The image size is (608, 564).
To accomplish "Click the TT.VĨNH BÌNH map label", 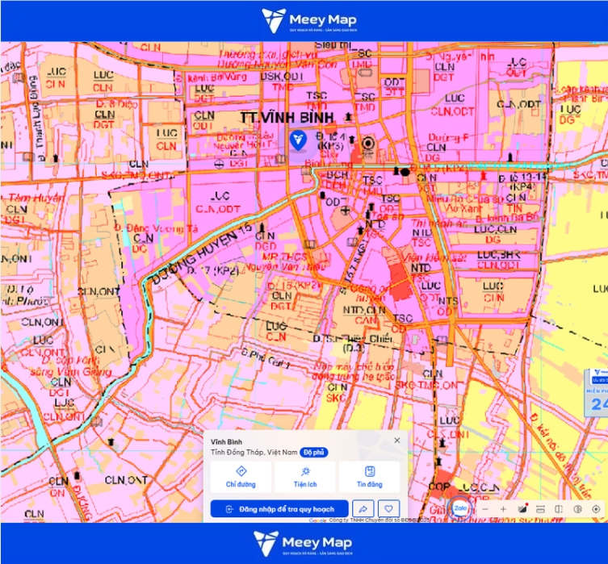I will (x=287, y=118).
